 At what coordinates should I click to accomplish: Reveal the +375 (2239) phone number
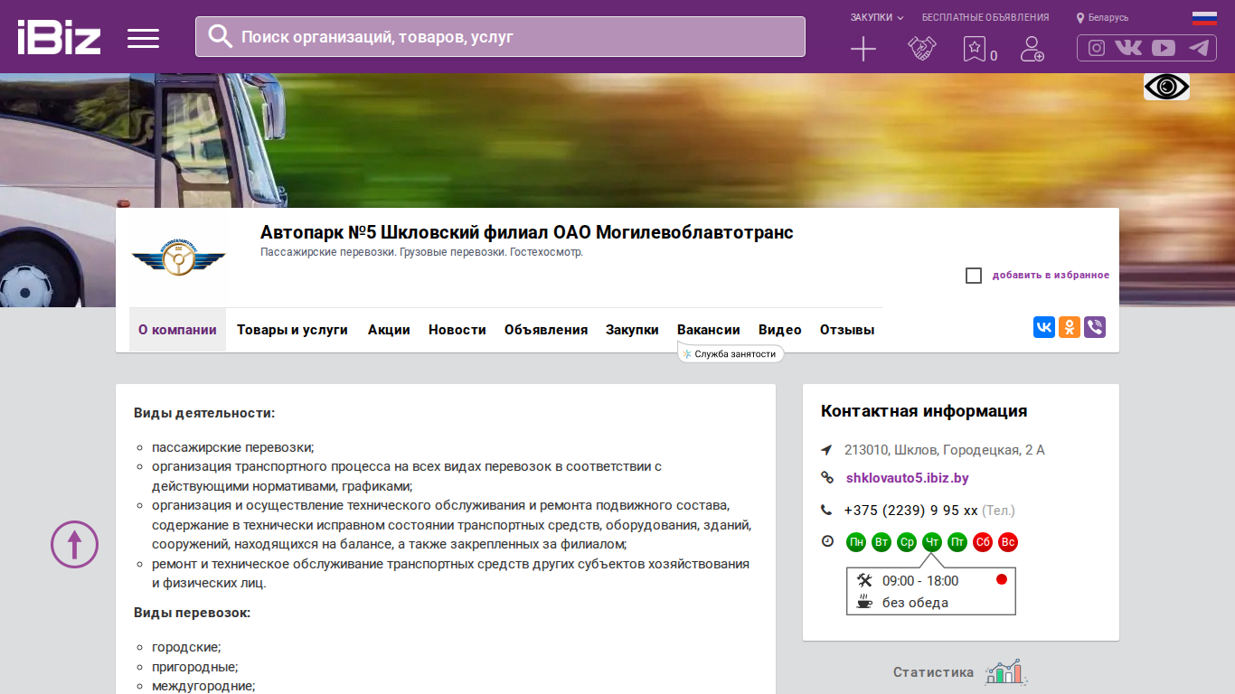pos(910,510)
